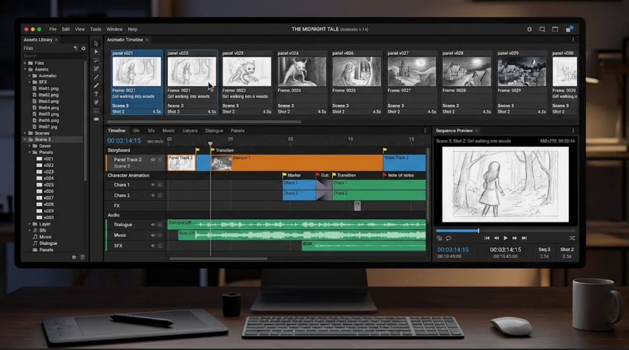The height and width of the screenshot is (350, 629).
Task: Select the arrow Selection tool in tool strip
Action: [96, 43]
